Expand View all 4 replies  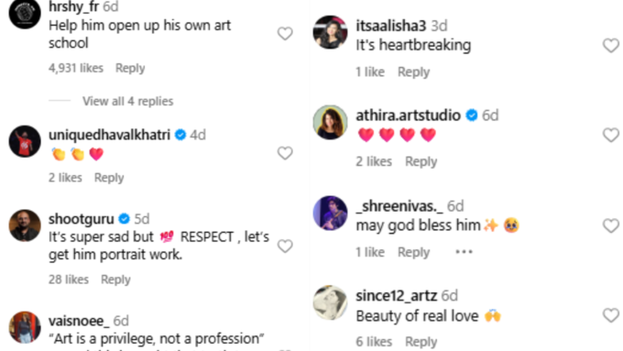pos(127,101)
